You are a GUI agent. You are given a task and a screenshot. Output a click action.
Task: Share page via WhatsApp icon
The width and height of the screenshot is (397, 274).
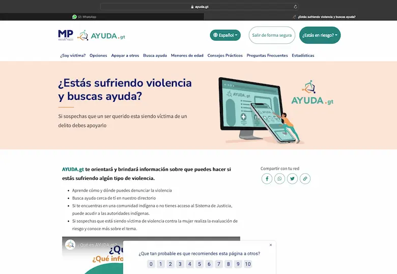279,179
